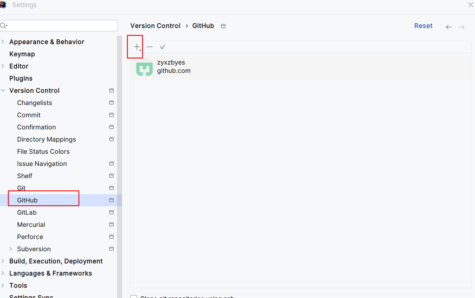The image size is (475, 298).
Task: Remove selected account with minus icon
Action: (150, 47)
